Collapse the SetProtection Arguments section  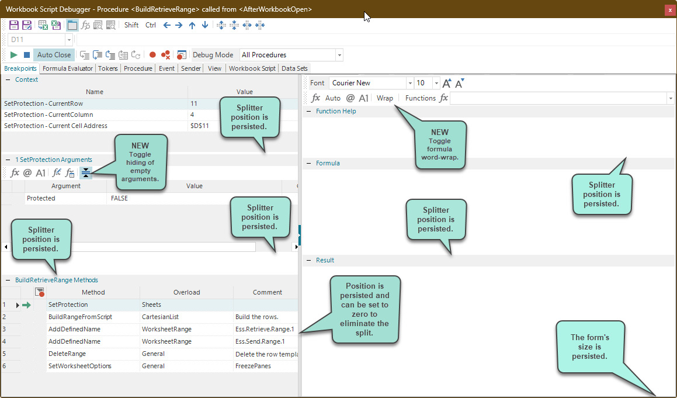(x=8, y=160)
